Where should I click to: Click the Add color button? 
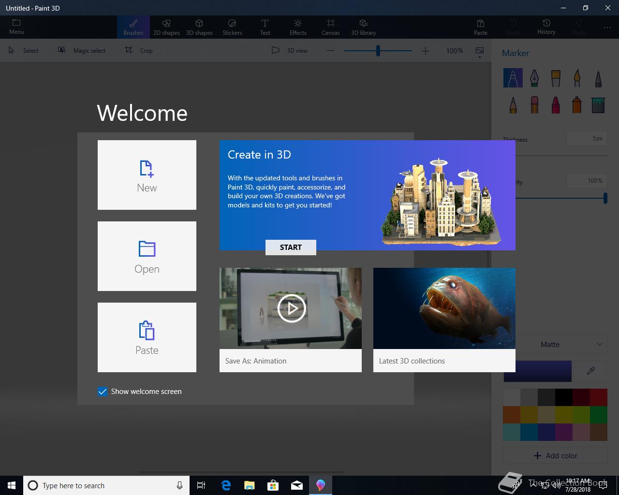coord(555,455)
